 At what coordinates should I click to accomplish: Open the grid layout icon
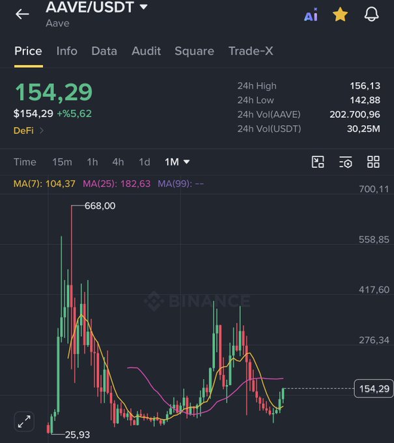(373, 162)
